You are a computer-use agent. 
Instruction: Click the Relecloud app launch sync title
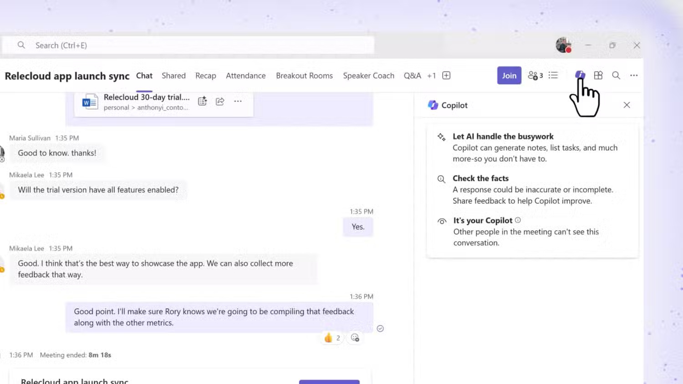tap(67, 76)
